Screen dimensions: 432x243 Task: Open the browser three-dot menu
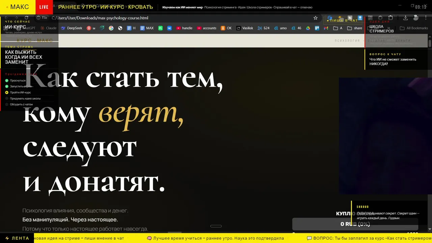pos(425,18)
